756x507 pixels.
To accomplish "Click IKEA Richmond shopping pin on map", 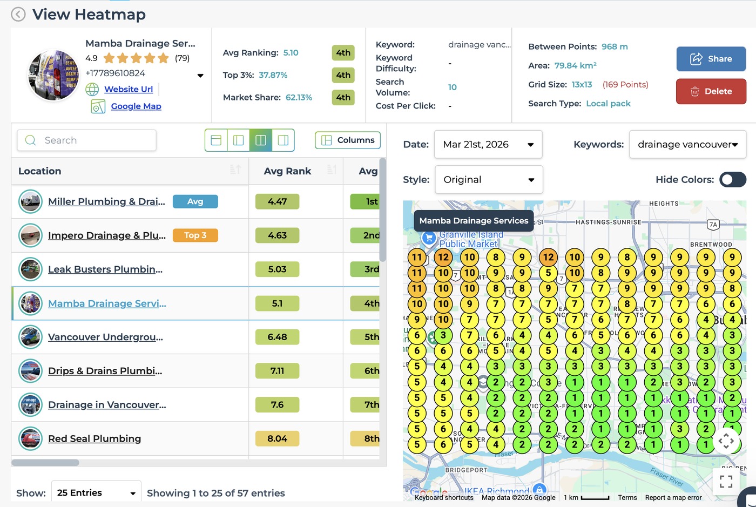I will click(539, 490).
